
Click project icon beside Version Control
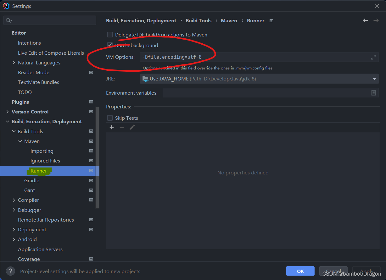coord(91,112)
